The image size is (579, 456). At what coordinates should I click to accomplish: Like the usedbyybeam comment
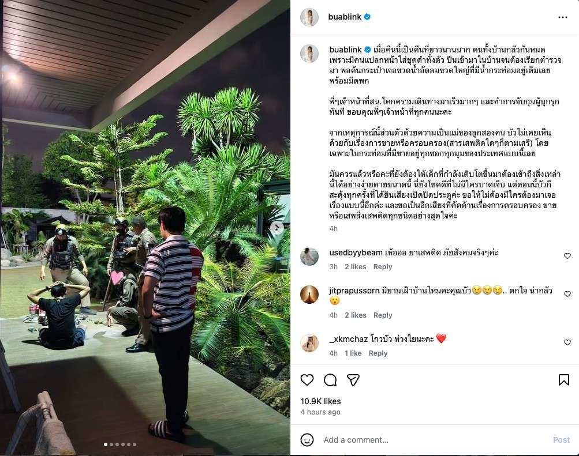coord(567,256)
